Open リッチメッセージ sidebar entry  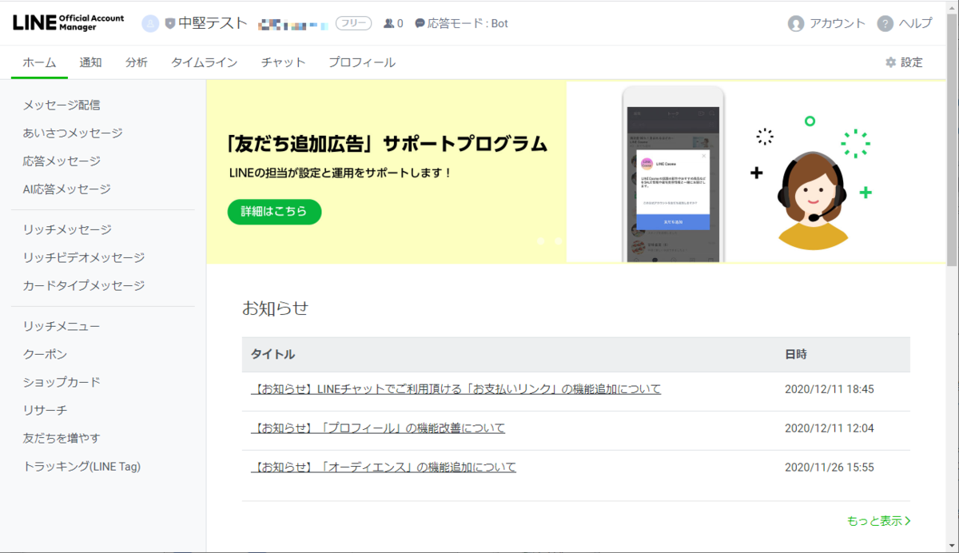pyautogui.click(x=67, y=229)
